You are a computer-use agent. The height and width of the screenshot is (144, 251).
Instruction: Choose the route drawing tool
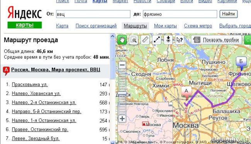click(x=156, y=40)
